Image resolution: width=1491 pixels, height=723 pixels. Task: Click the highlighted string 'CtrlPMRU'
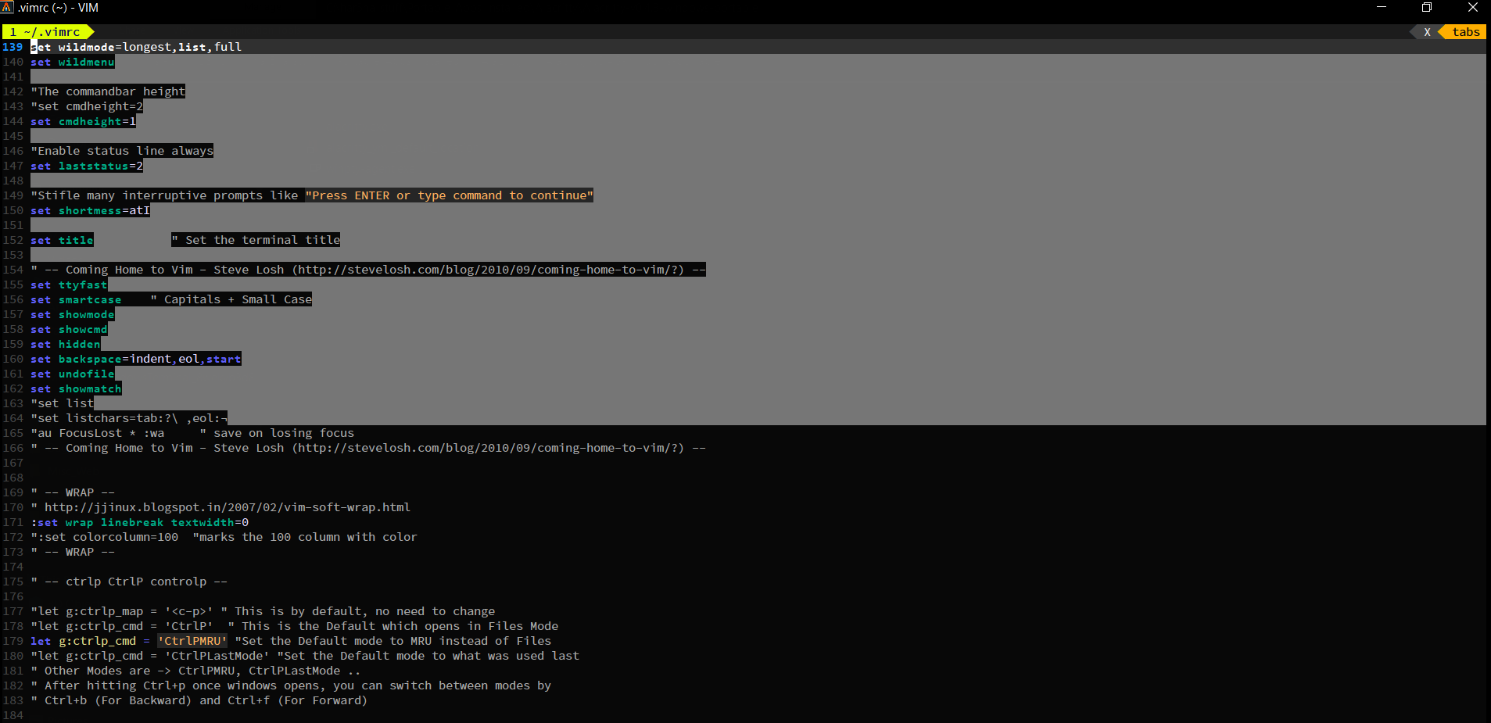[x=192, y=640]
